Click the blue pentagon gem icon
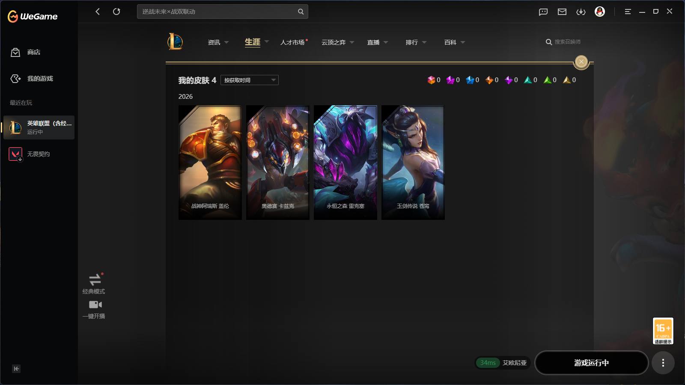 (470, 80)
